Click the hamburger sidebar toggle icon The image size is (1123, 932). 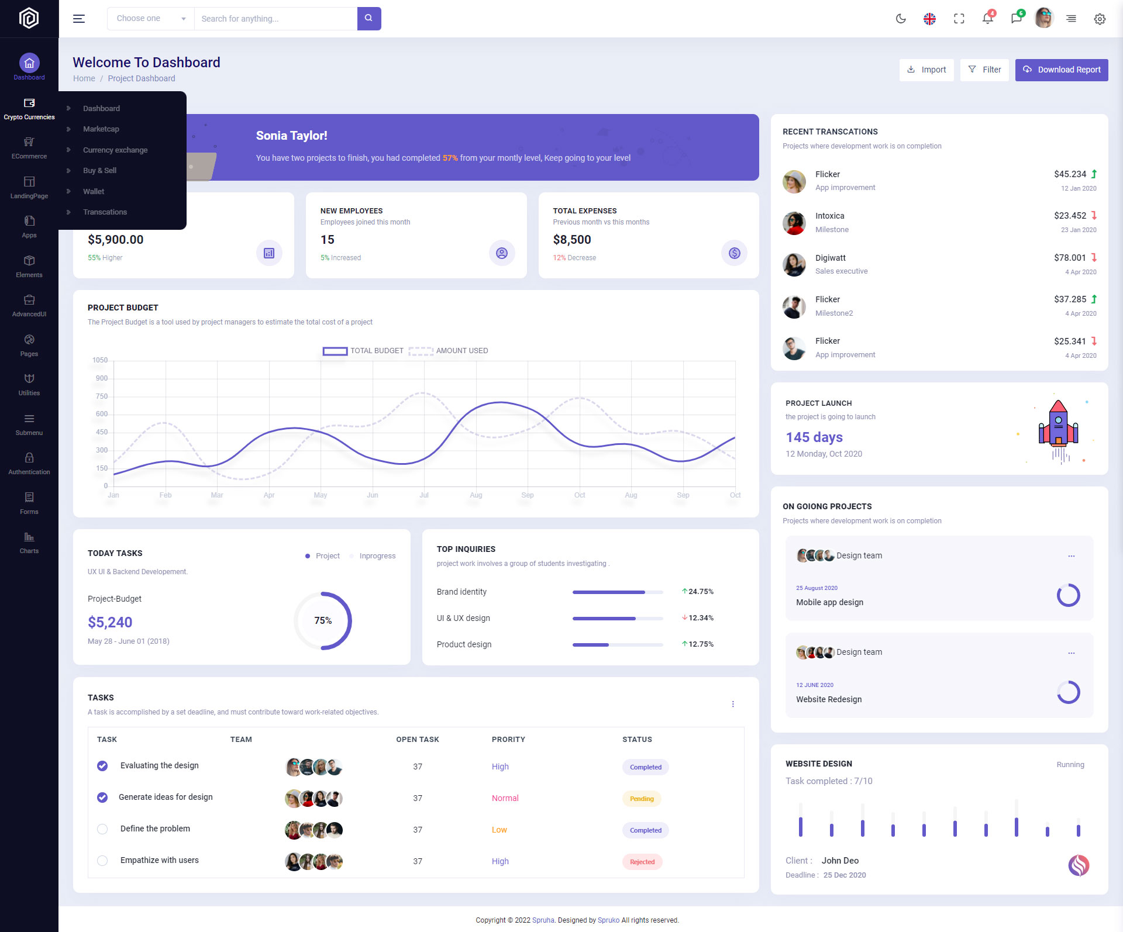[79, 19]
